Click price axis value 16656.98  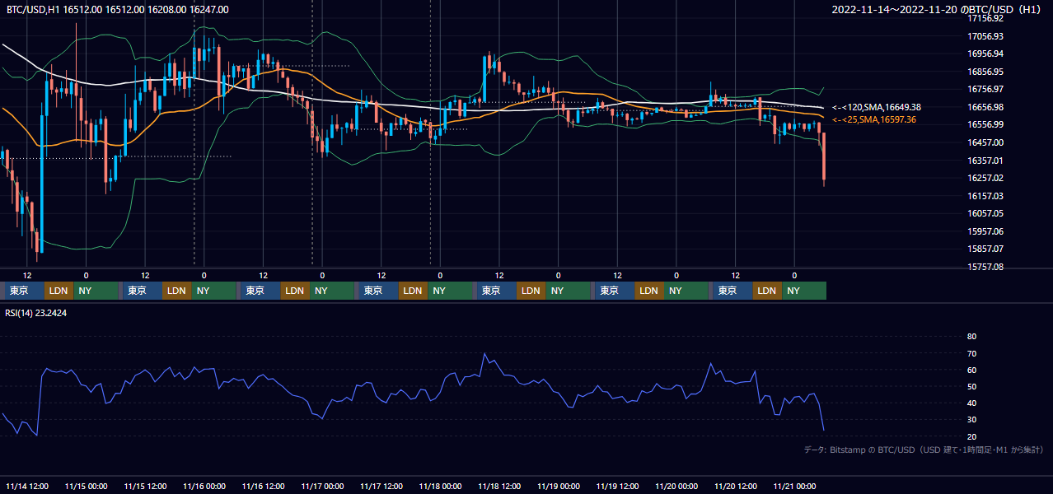pyautogui.click(x=985, y=107)
